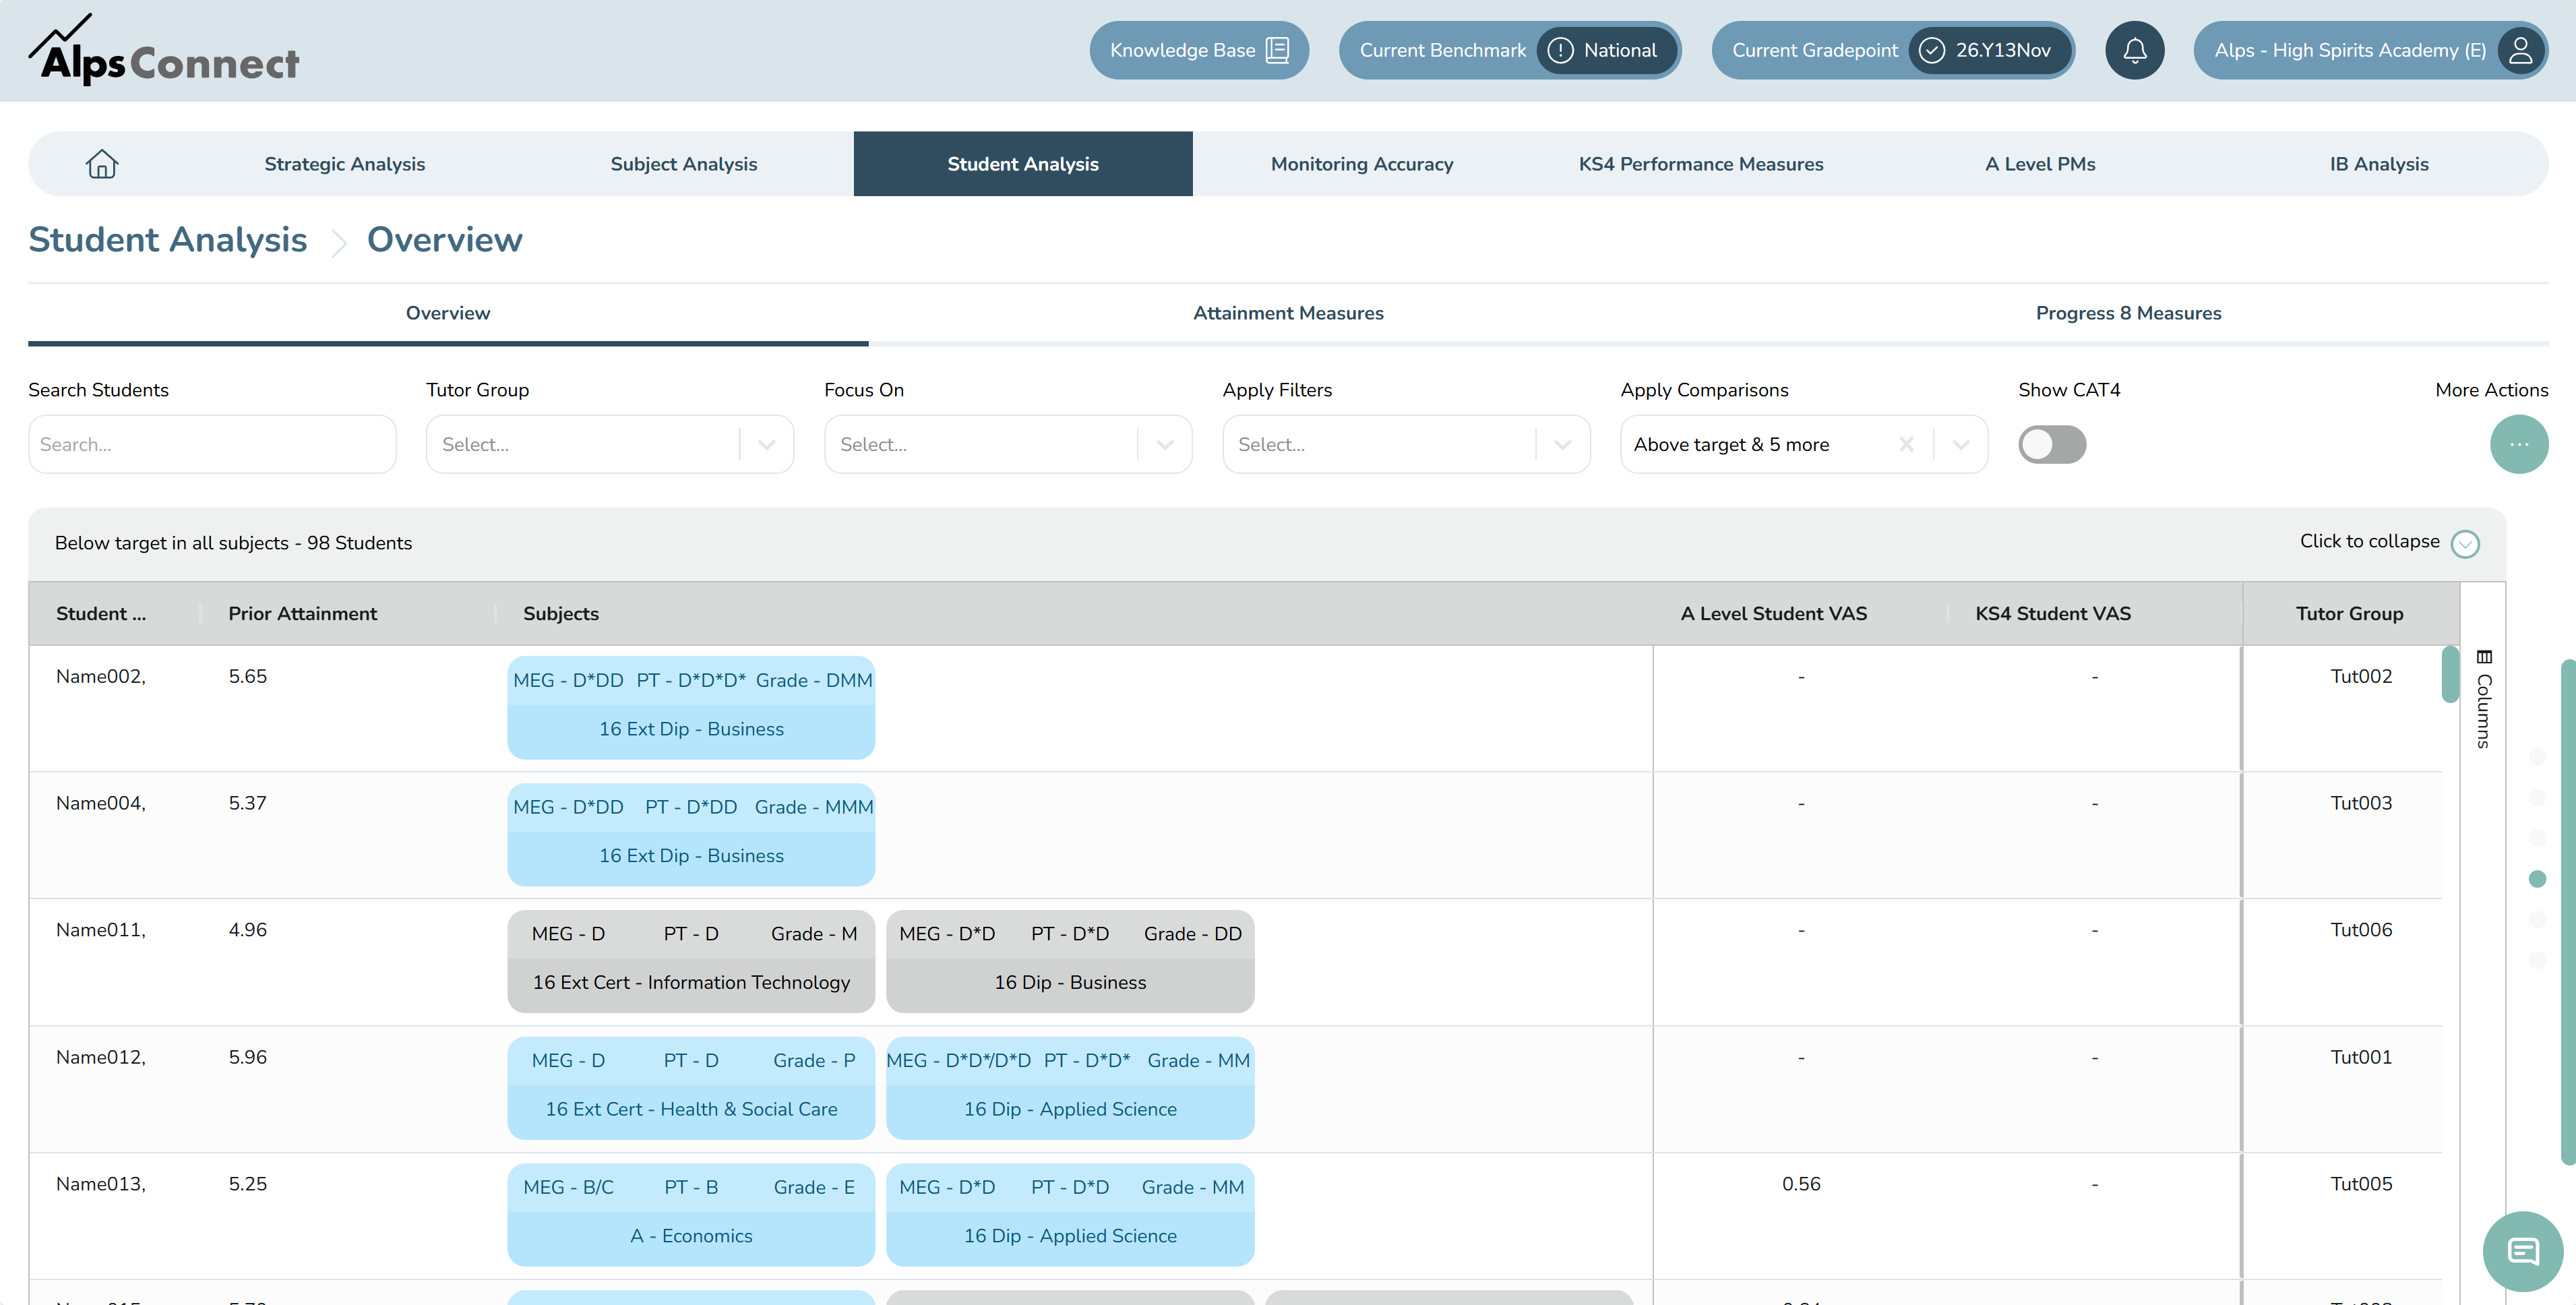Select student Name013 row

(x=1236, y=1216)
